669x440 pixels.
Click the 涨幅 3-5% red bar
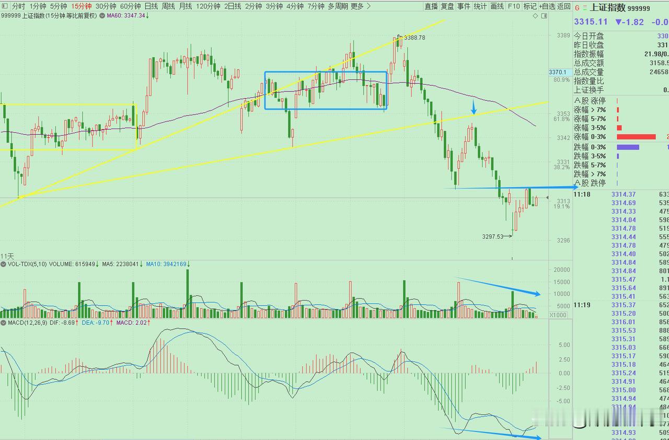coord(619,128)
